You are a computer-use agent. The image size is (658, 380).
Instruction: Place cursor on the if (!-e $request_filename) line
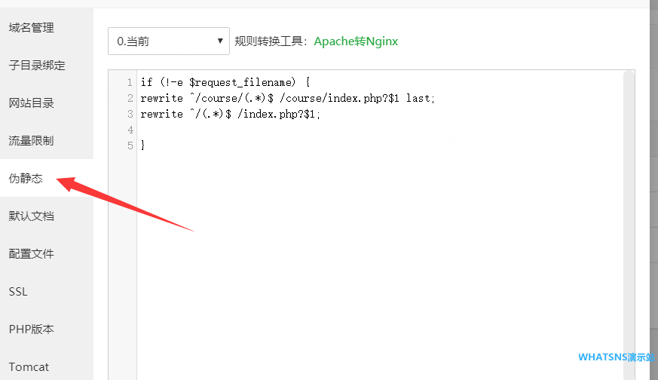(x=225, y=82)
